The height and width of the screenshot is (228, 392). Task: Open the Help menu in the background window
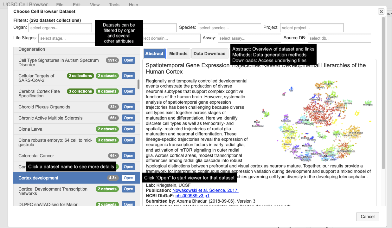pyautogui.click(x=133, y=5)
